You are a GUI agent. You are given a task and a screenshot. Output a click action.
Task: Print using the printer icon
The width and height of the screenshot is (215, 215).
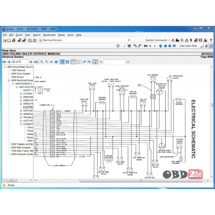tap(14, 40)
